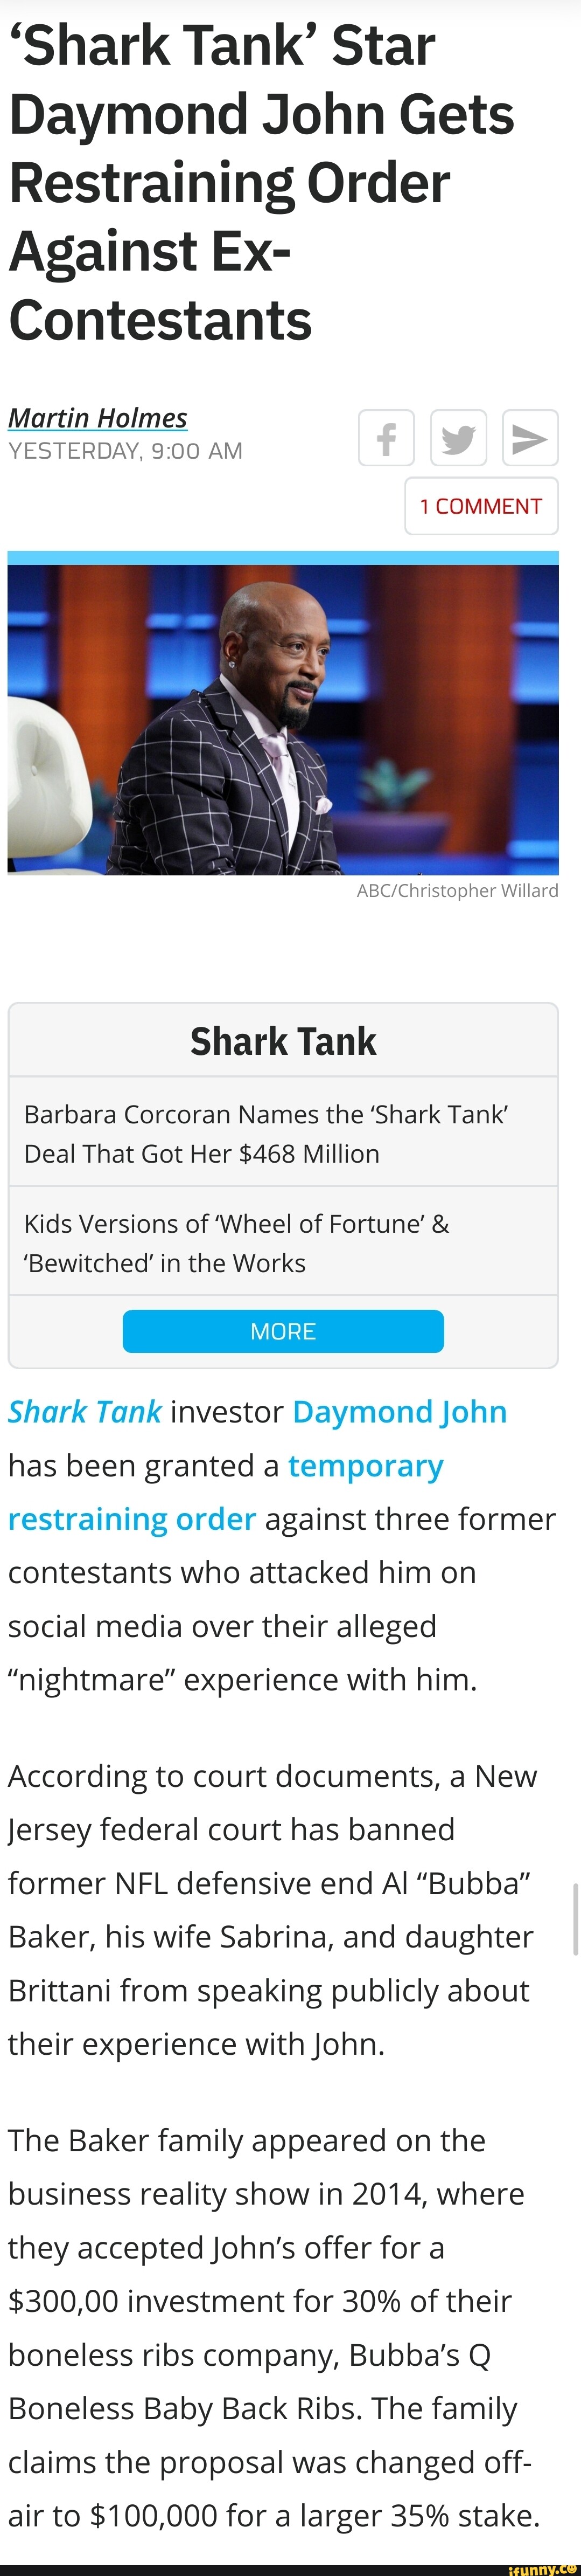Screen dimensions: 581x2576
Task: Click the send/share arrow icon
Action: [x=529, y=438]
